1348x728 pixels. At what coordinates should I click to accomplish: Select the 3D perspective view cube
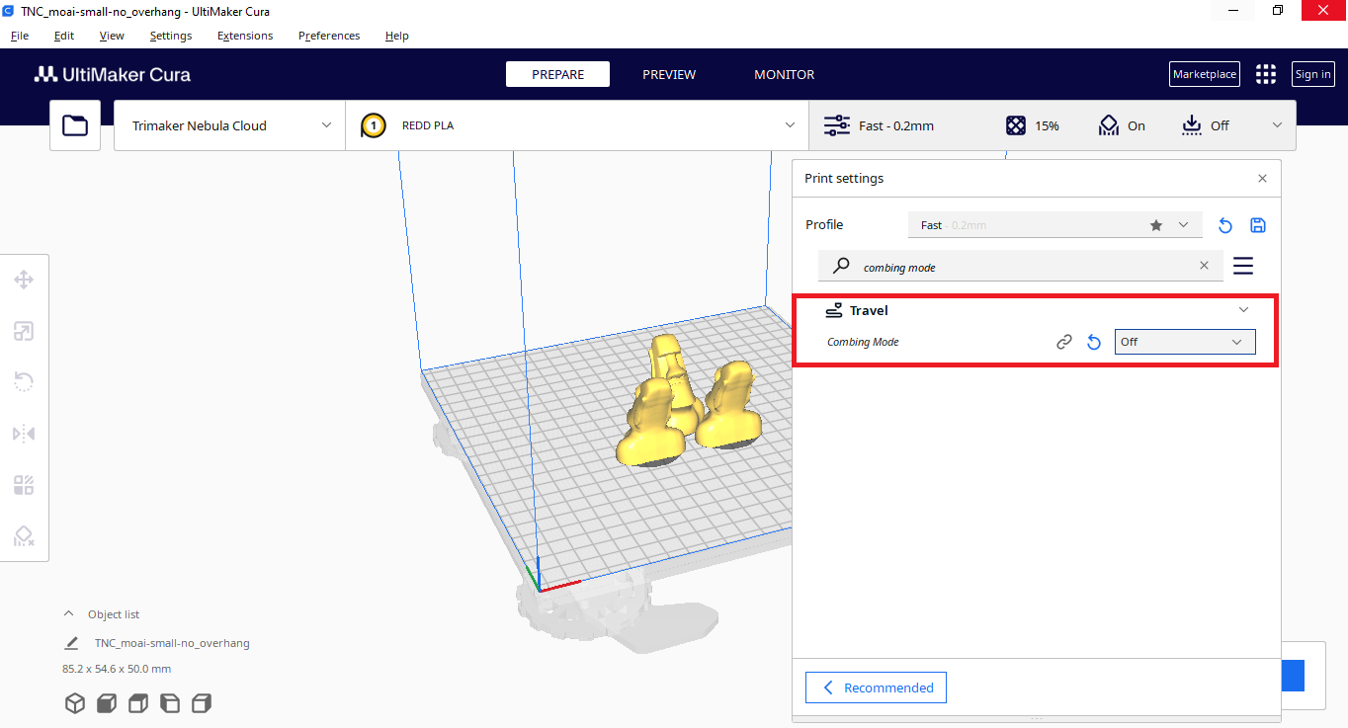[74, 703]
